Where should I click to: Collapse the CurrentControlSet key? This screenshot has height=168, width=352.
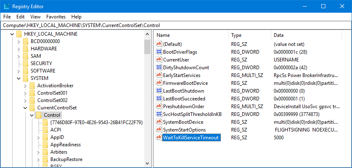25,108
